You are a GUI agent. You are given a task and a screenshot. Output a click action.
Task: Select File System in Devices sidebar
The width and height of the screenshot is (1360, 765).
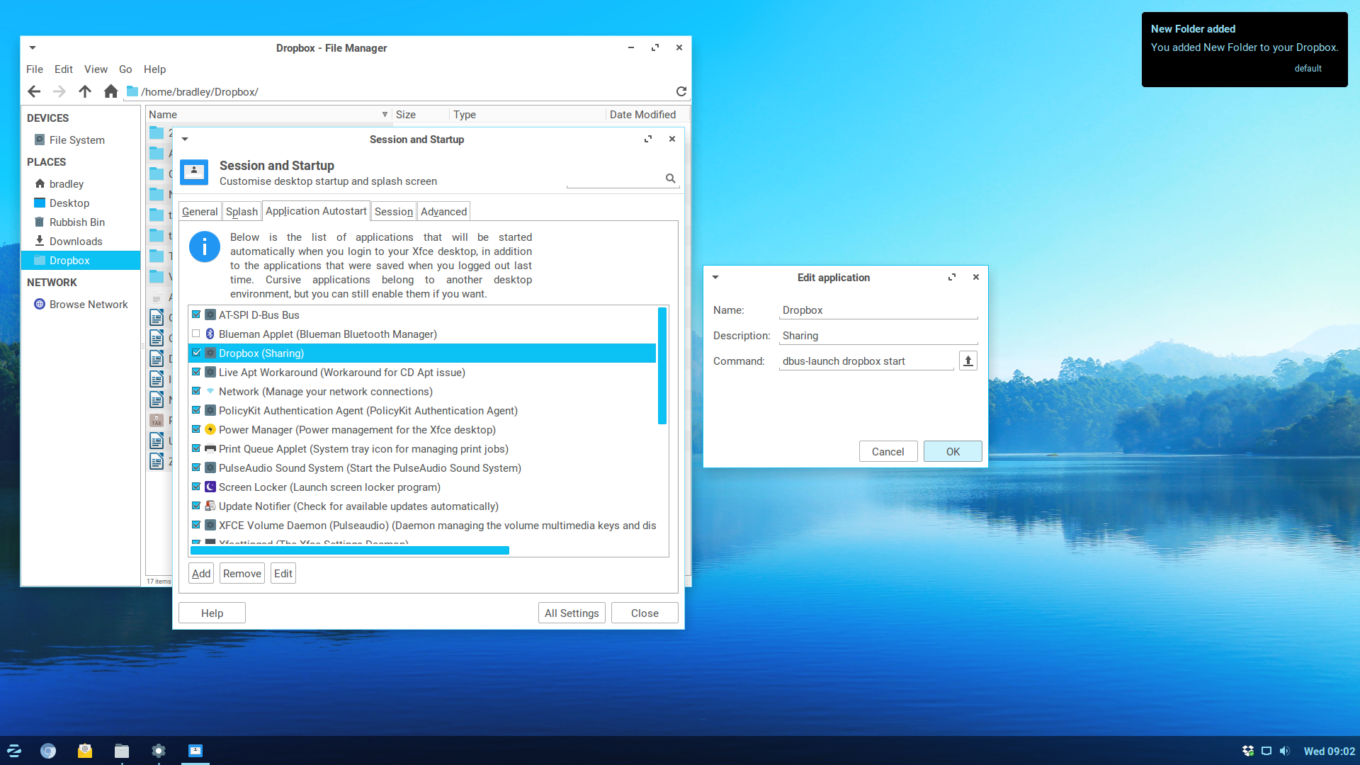(x=77, y=140)
